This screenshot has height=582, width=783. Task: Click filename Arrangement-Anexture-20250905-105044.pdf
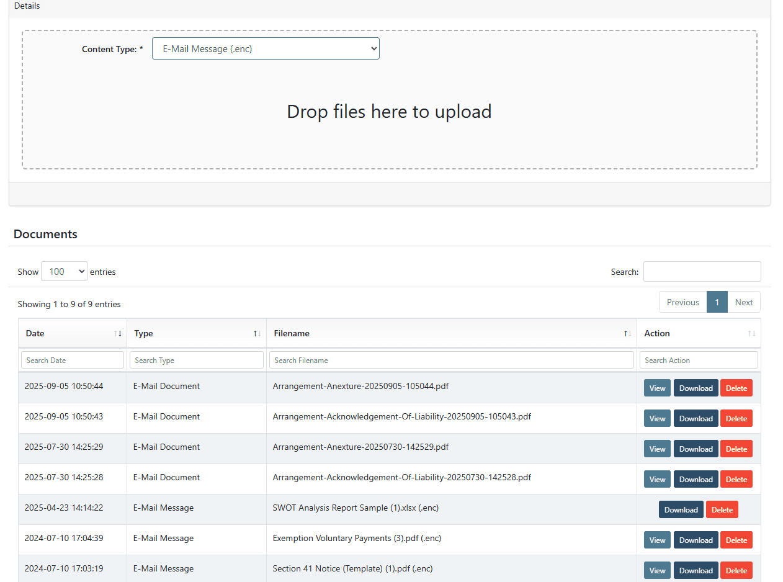point(360,386)
